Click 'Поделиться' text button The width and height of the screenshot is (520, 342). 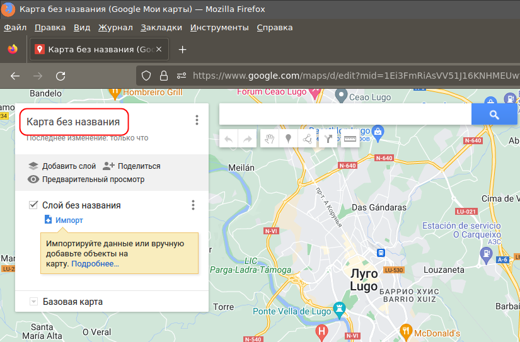(139, 166)
